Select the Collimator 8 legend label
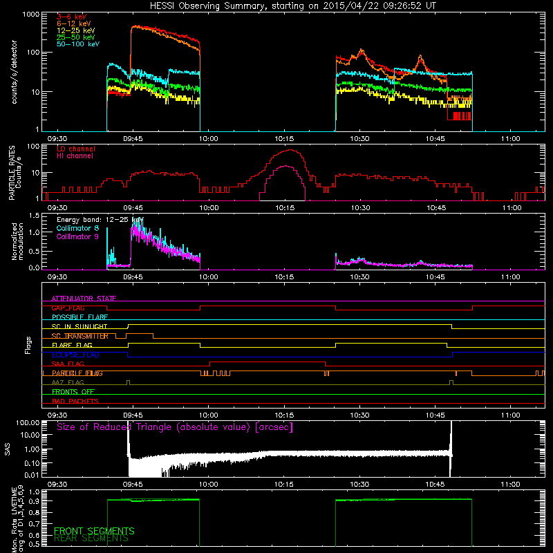Screen dimensions: 553x553 (x=77, y=228)
